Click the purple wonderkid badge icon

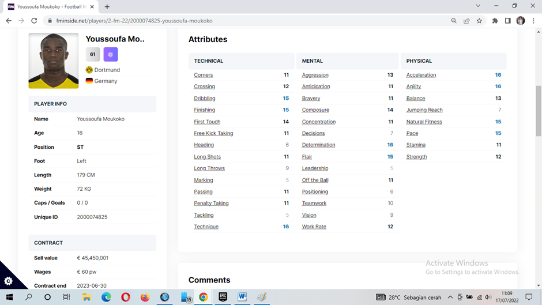click(x=110, y=54)
